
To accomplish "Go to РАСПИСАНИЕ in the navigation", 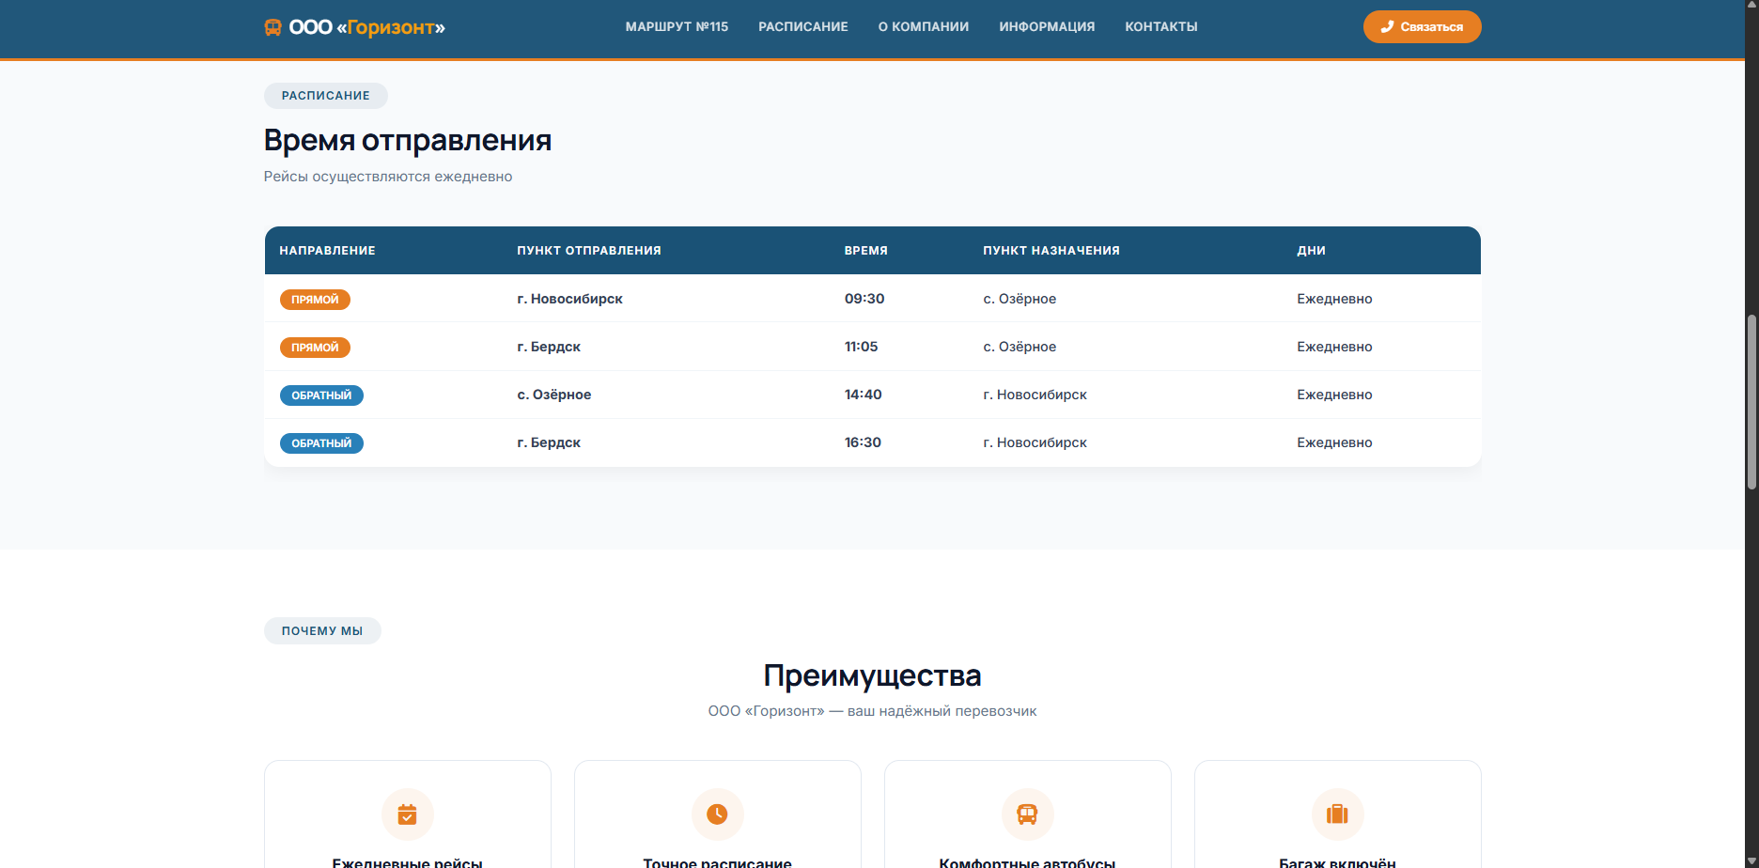I will (x=803, y=26).
